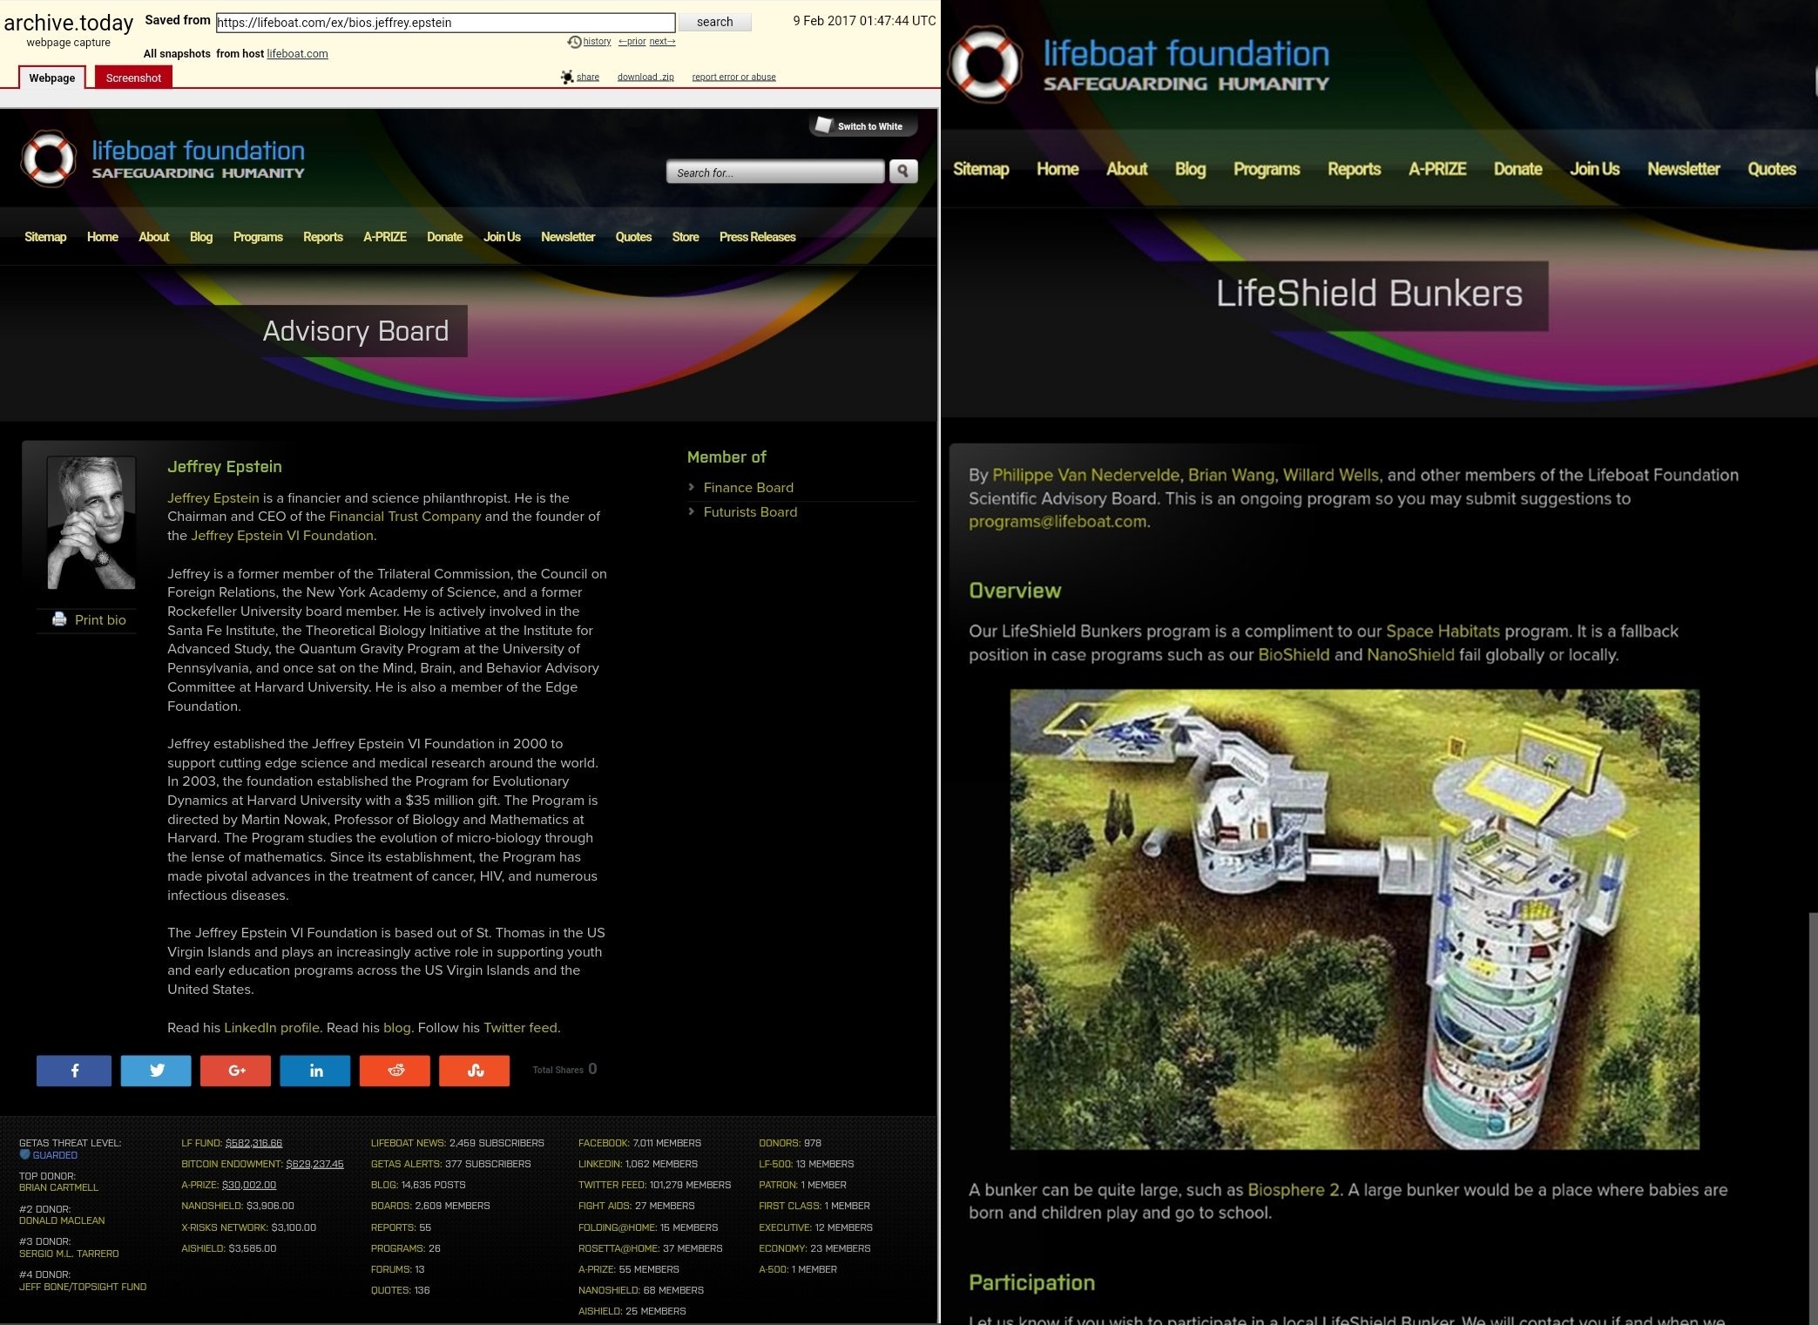Click the StumbleUpon share button
Screen dimensions: 1818x1325
pos(475,1071)
